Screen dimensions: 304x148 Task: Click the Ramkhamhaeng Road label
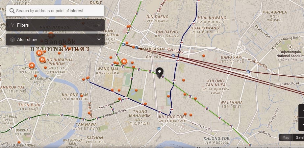coord(286,43)
